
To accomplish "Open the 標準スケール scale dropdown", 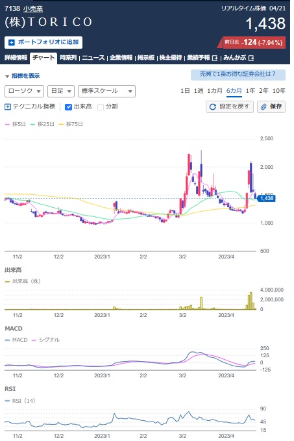I will pyautogui.click(x=106, y=91).
